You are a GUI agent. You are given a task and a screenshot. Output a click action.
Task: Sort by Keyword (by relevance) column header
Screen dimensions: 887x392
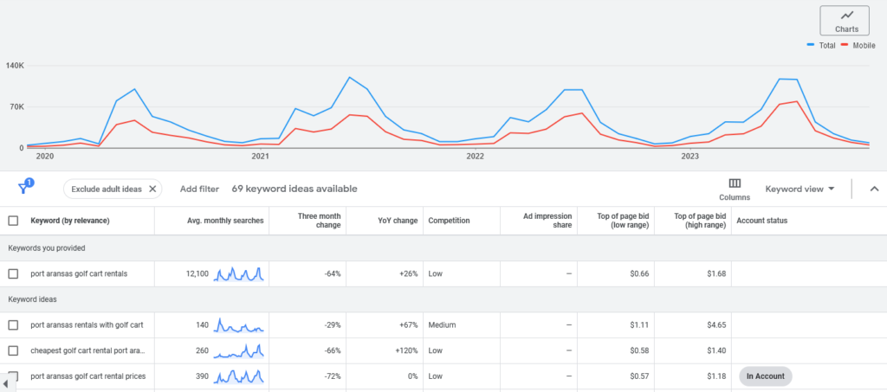pyautogui.click(x=69, y=221)
